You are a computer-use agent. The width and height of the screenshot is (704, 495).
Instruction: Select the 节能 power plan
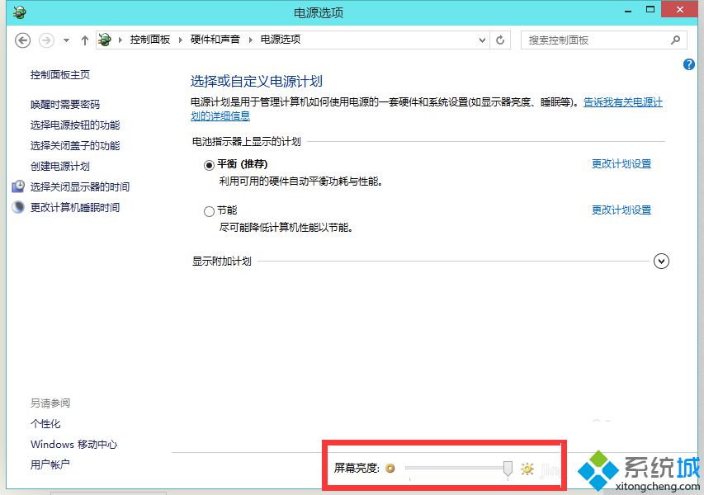point(210,210)
